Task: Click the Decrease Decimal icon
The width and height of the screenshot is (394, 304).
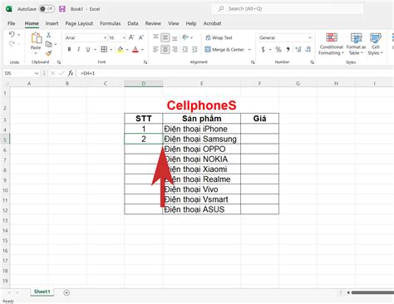Action: 308,50
